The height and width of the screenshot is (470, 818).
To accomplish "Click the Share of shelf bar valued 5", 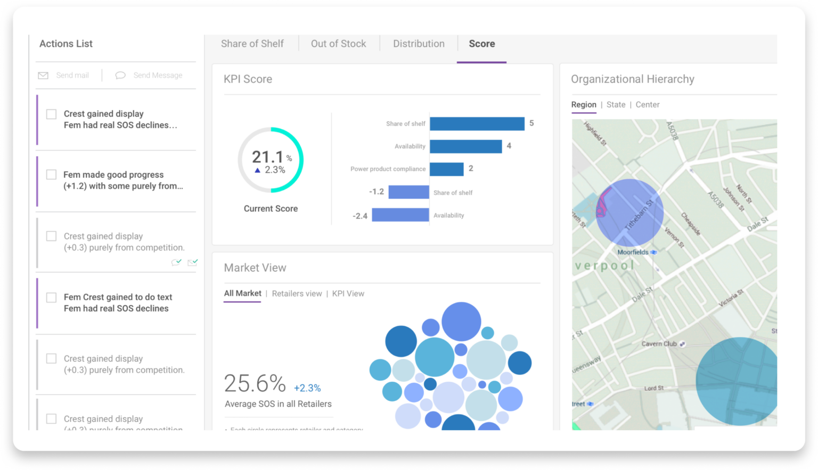I will coord(477,124).
